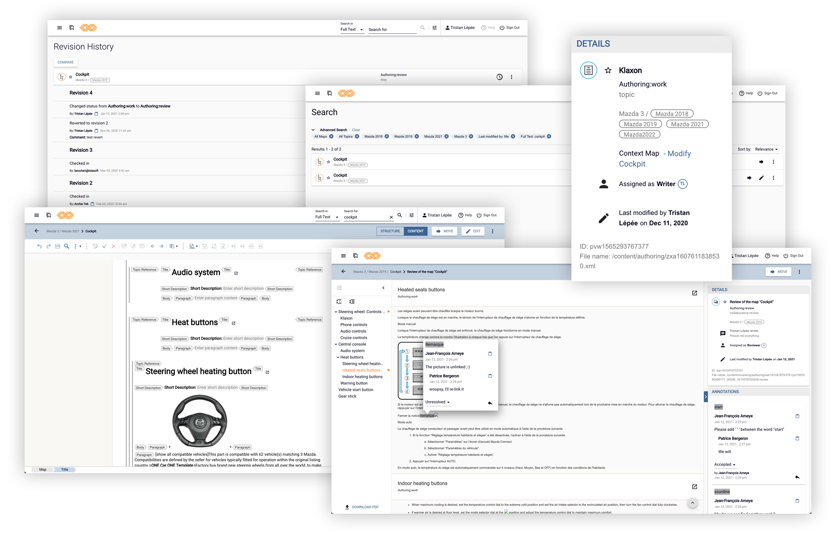Switch to CONTENT view in editor
836x535 pixels.
pos(415,231)
